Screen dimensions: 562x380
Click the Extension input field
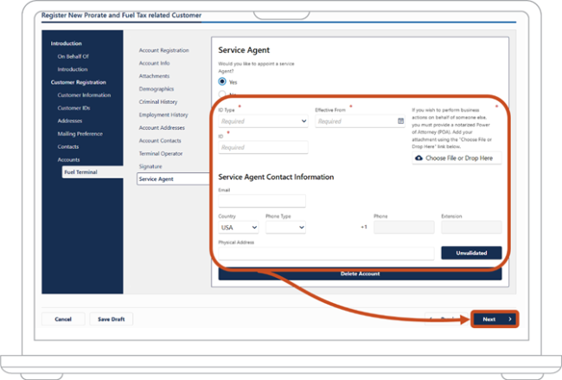471,227
